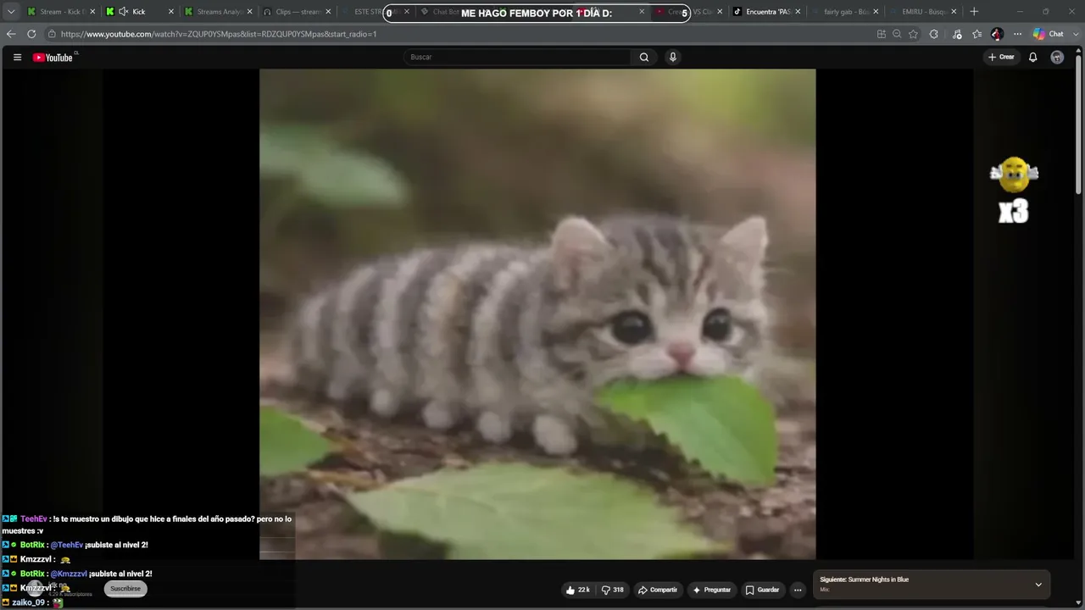
Task: Reload the current page
Action: [31, 34]
